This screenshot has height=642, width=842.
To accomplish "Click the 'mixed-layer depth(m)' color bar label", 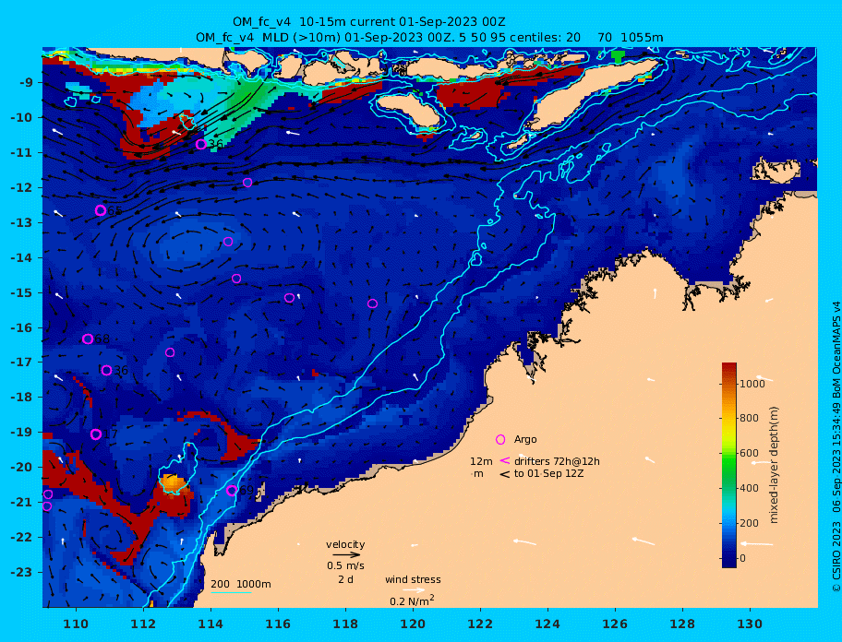I will (x=775, y=465).
